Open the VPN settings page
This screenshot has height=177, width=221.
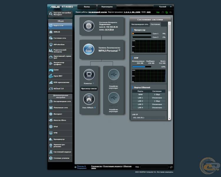coord(60,133)
